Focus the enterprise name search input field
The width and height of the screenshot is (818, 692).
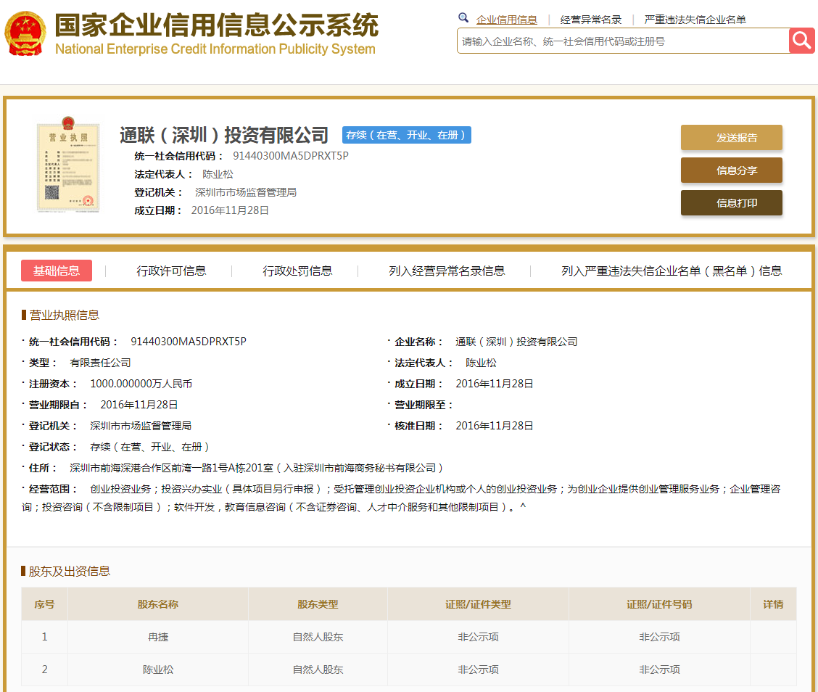point(622,41)
